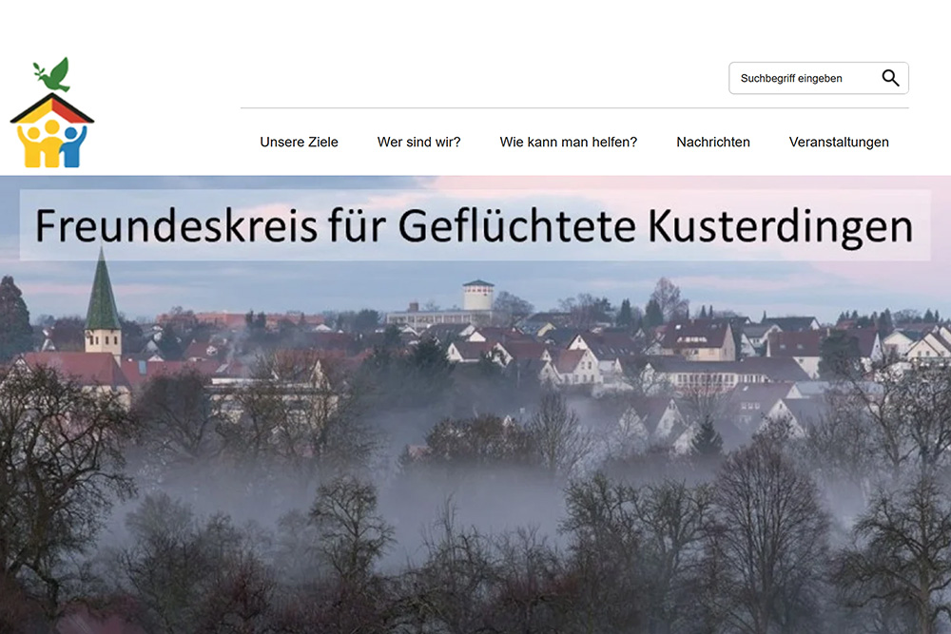Viewport: 951px width, 634px height.
Task: Click the magnifying glass search icon
Action: (x=890, y=78)
